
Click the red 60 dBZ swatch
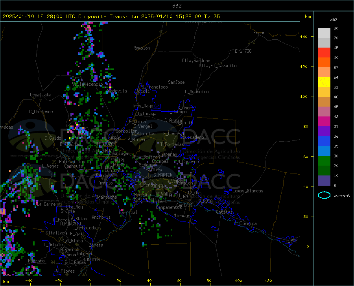pos(324,52)
